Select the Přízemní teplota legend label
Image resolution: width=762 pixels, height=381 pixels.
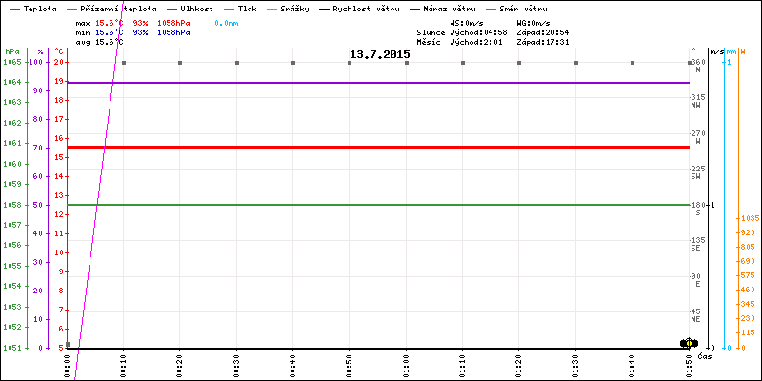coord(120,9)
